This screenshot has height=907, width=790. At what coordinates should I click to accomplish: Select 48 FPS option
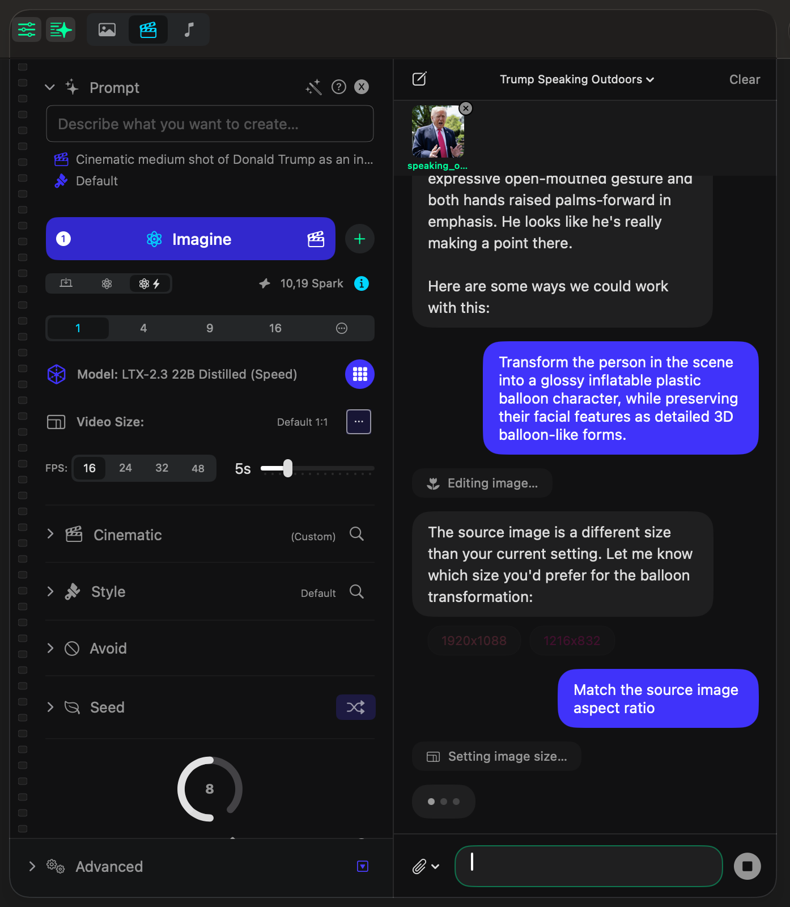tap(198, 468)
